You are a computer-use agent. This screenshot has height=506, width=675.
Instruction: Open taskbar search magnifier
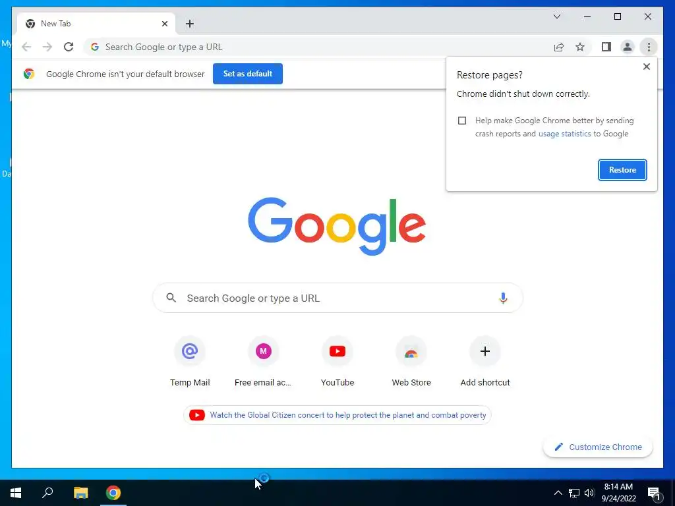pos(47,493)
